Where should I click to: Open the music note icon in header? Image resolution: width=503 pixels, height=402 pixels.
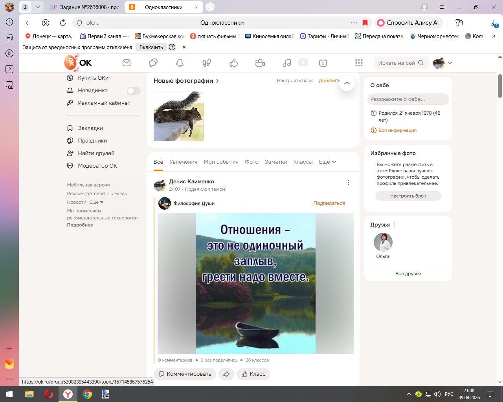(287, 63)
